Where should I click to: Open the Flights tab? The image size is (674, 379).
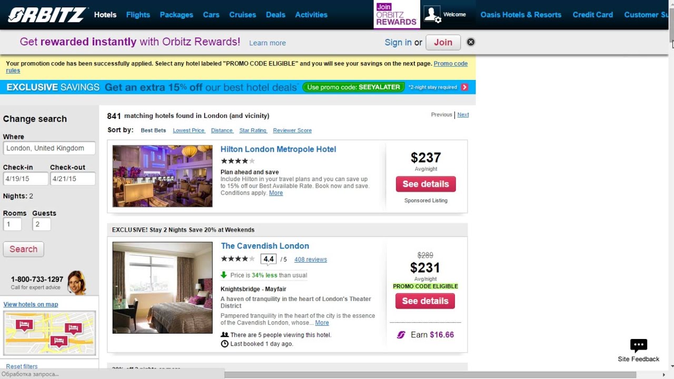pyautogui.click(x=138, y=15)
